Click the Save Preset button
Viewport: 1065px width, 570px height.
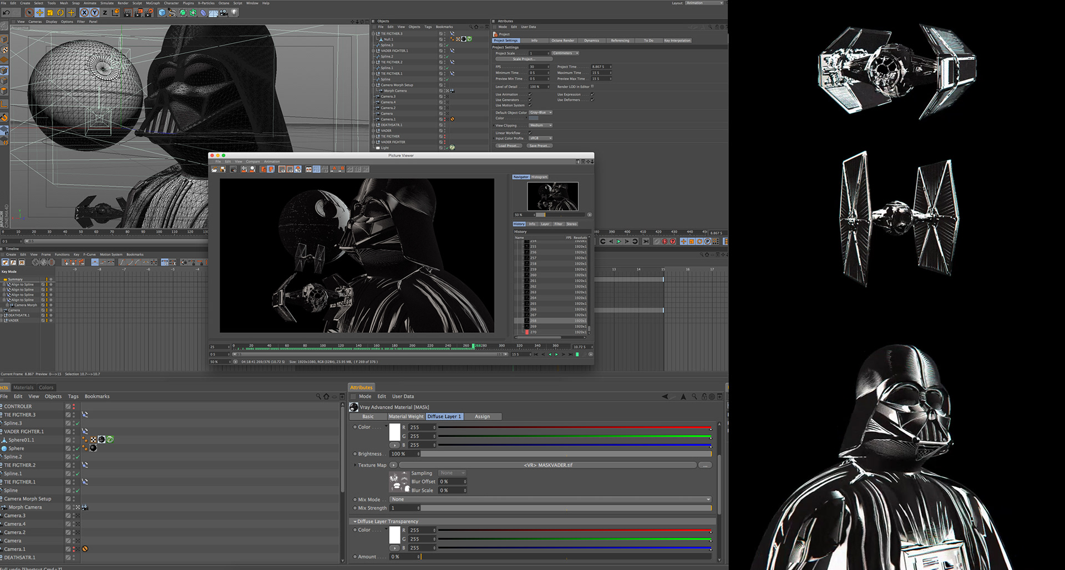point(540,146)
